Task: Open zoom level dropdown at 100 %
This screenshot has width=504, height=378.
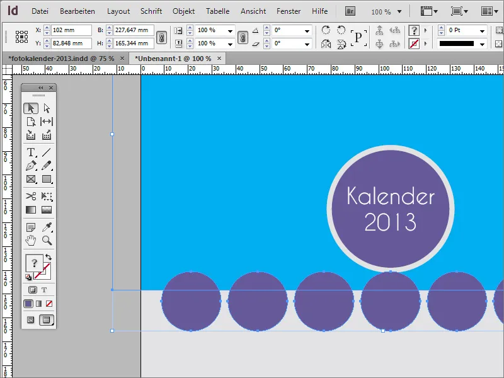Action: click(399, 11)
